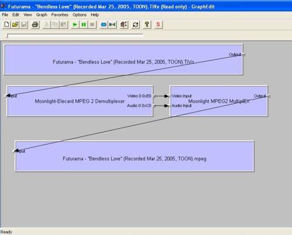Viewport: 292px width, 235px height.
Task: Click the Audio 0 0xC0 output pin
Action: coord(154,106)
